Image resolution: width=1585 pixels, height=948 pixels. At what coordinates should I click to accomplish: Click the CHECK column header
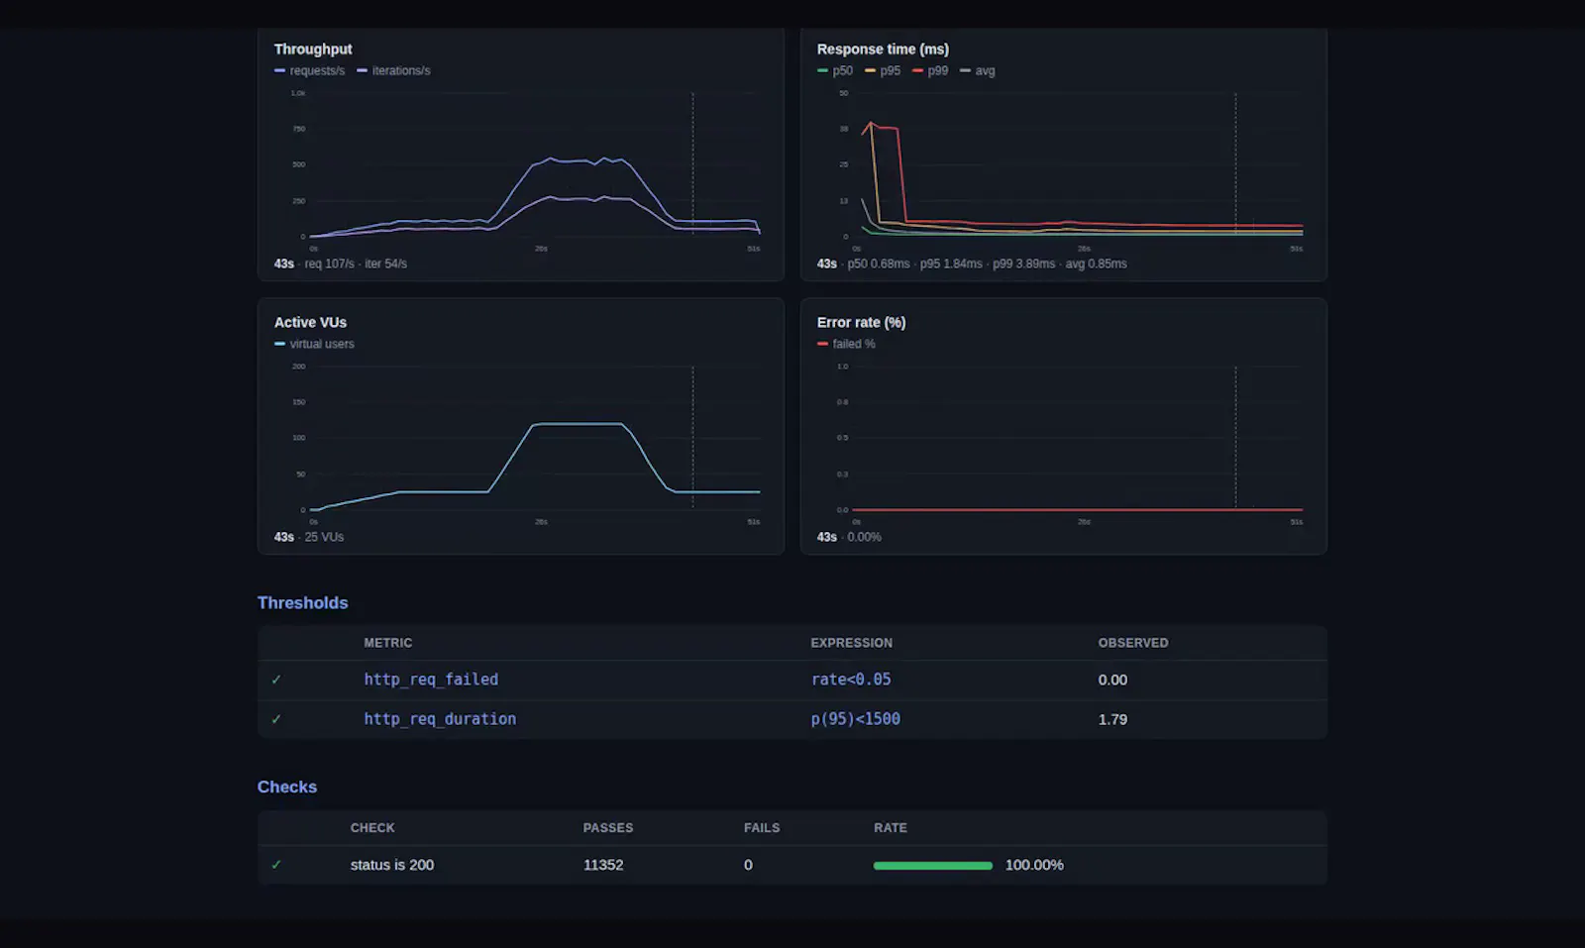click(372, 828)
